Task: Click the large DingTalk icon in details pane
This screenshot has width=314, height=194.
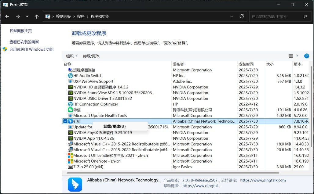Action: pyautogui.click(x=75, y=184)
